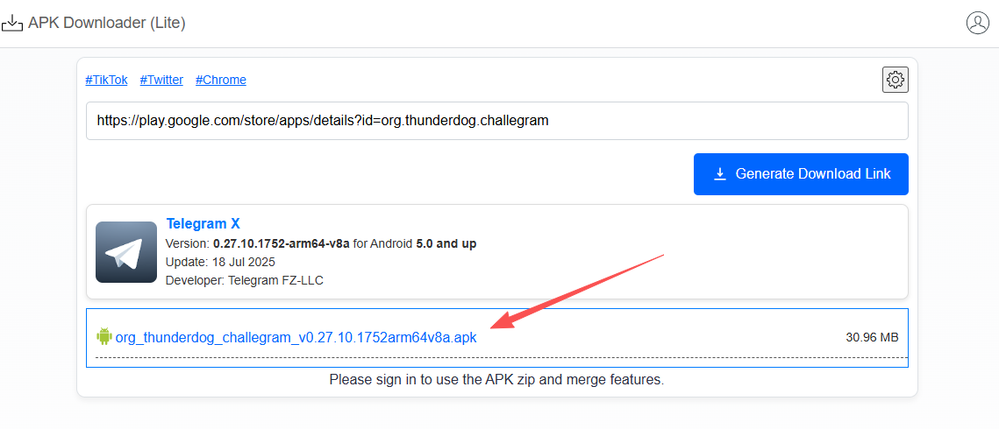Click the download arrow icon inside the blue button

point(720,174)
